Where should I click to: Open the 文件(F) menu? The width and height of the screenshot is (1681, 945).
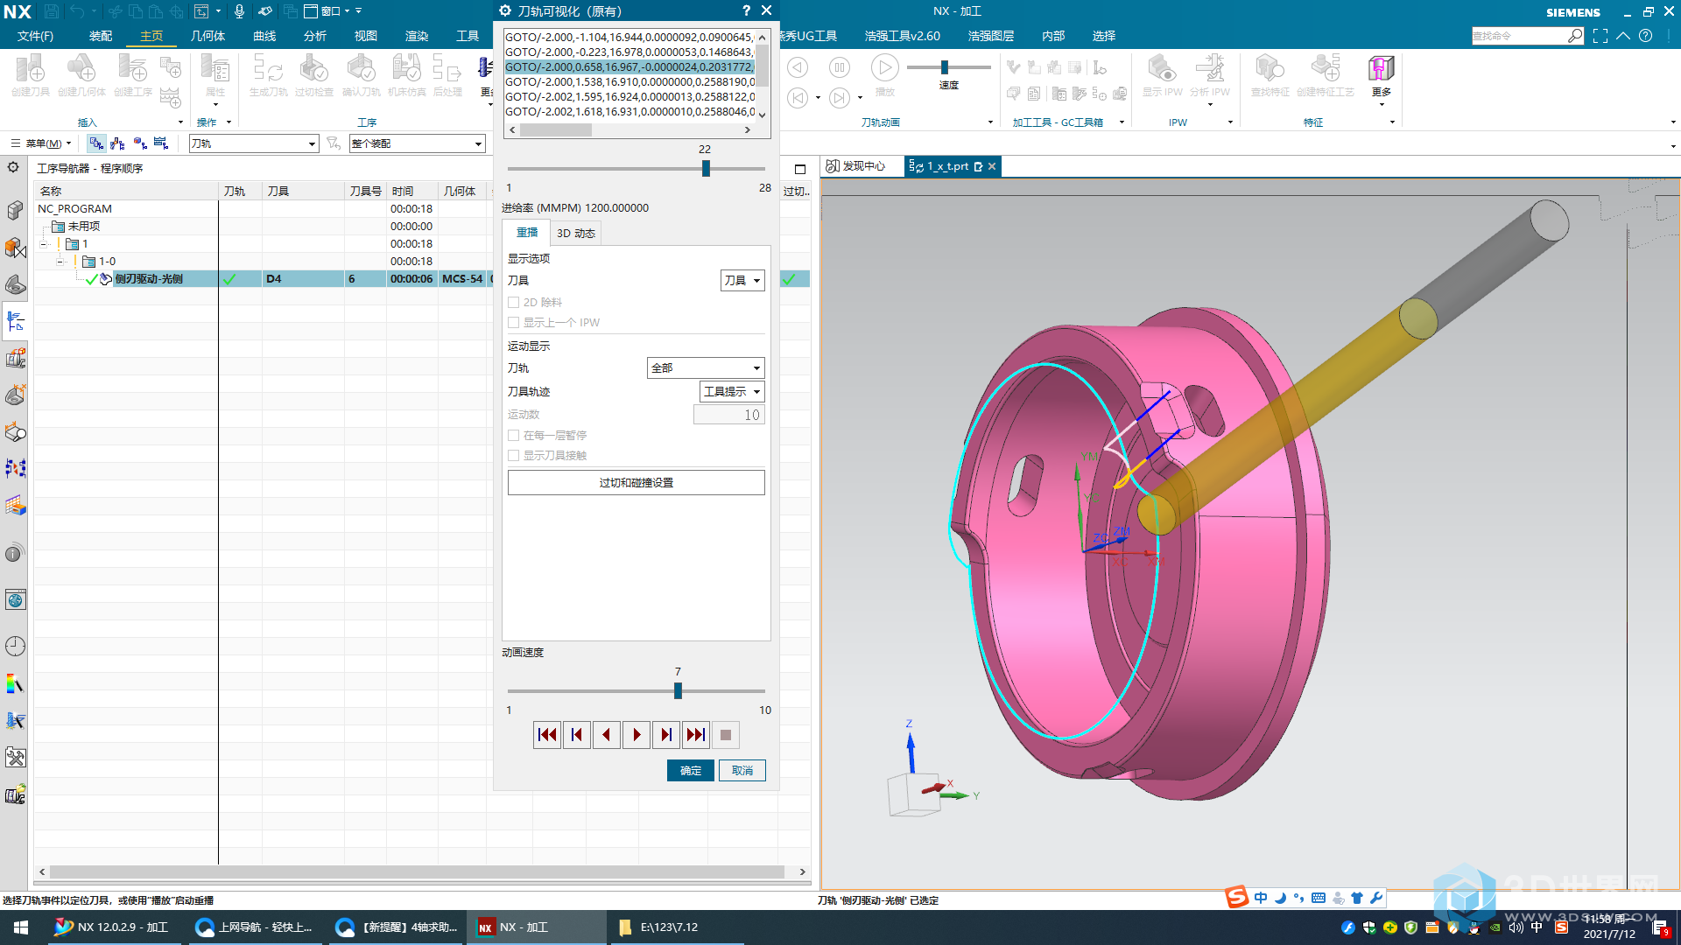(x=36, y=36)
